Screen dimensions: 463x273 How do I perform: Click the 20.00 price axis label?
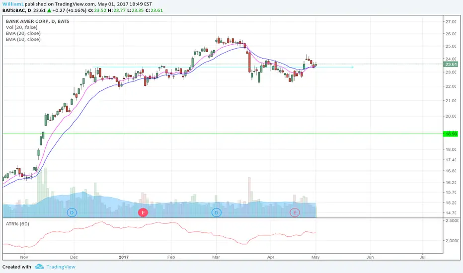[x=451, y=116]
